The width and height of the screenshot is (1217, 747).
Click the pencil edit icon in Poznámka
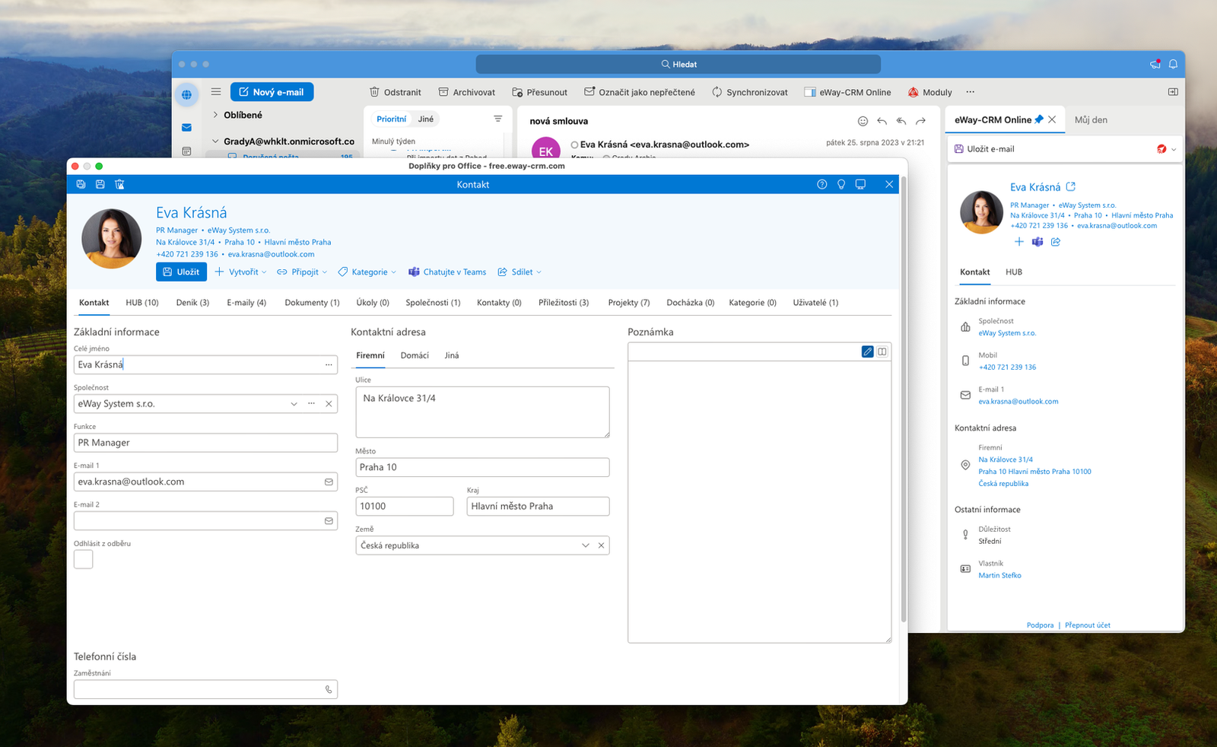pyautogui.click(x=867, y=351)
